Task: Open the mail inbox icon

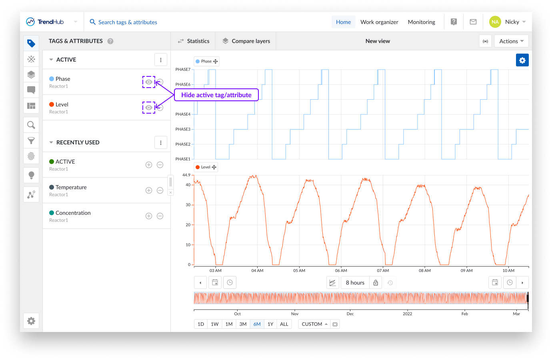Action: pyautogui.click(x=473, y=22)
